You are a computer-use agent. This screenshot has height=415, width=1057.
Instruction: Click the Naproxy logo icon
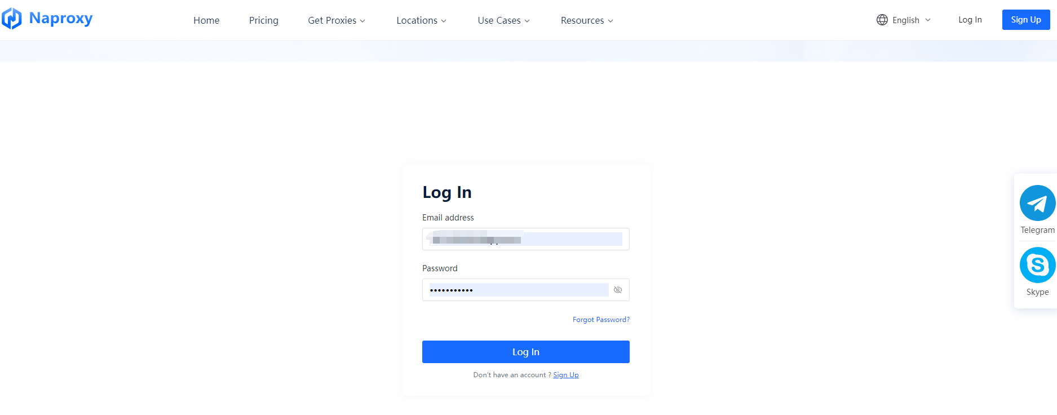coord(12,19)
